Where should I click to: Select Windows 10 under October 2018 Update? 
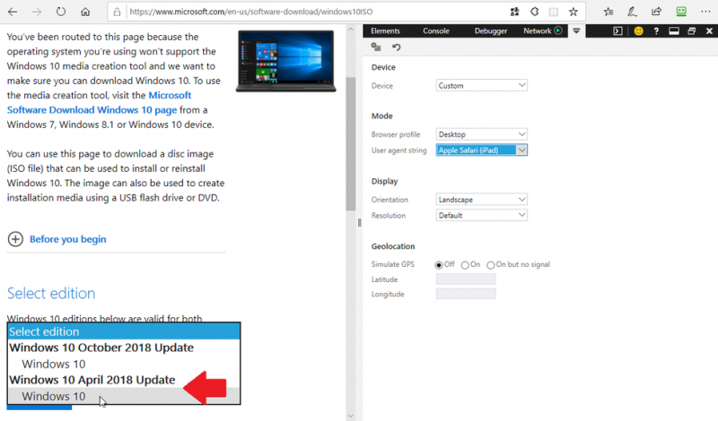124,364
